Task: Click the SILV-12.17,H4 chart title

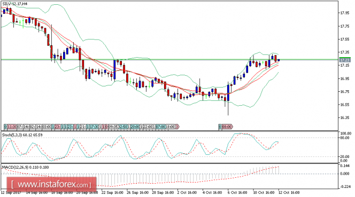Action: [15, 4]
